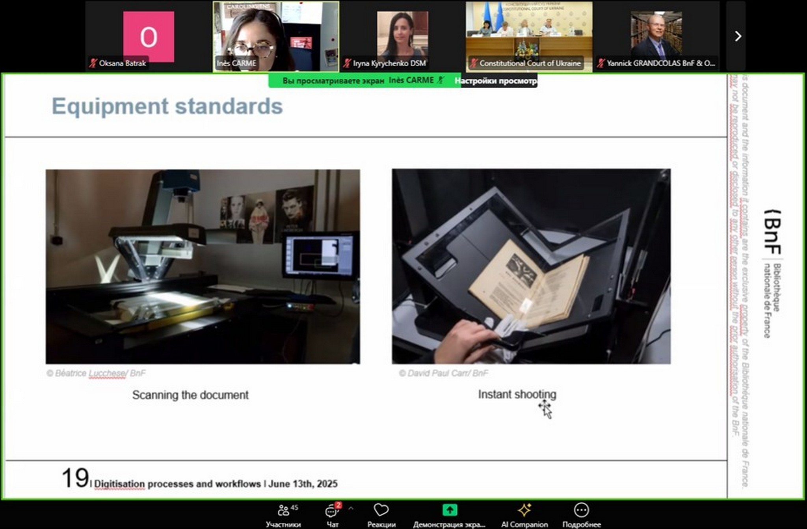The height and width of the screenshot is (529, 807).
Task: Click muted microphone icon on Oksana Batrak
Action: click(x=93, y=63)
